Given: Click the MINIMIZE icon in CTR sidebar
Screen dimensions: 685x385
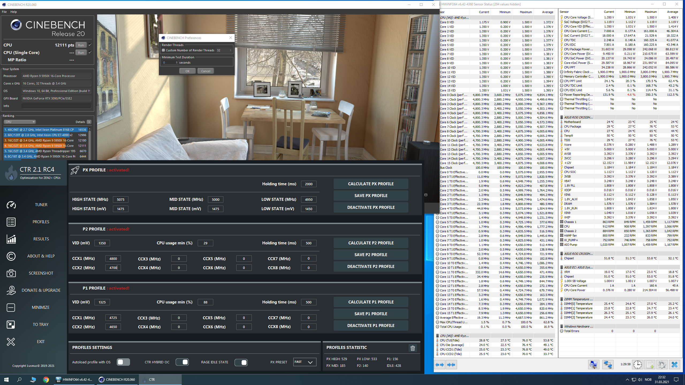Looking at the screenshot, I should point(11,307).
